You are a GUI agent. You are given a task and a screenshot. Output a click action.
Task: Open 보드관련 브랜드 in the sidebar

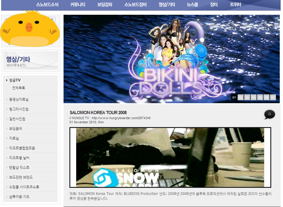pyautogui.click(x=21, y=177)
